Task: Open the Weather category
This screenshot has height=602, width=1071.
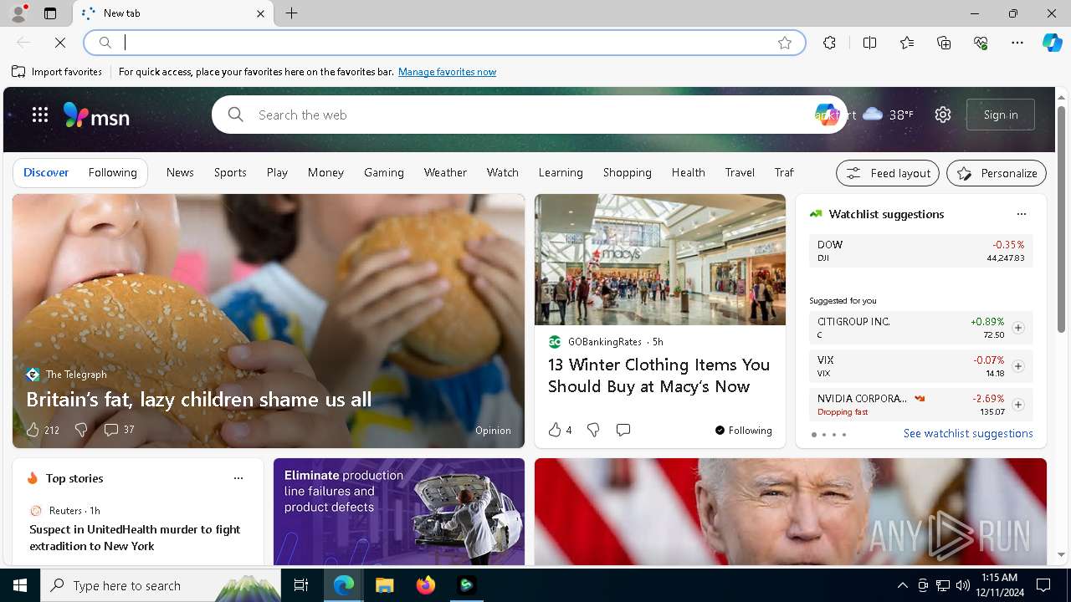Action: [x=445, y=172]
